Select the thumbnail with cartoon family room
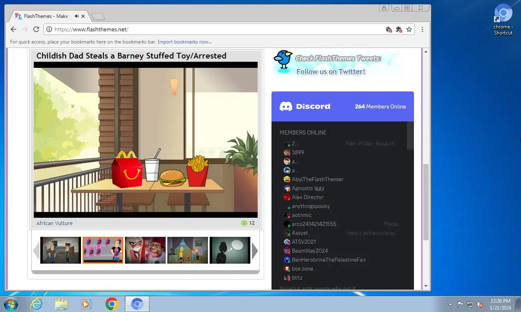Viewport: 521px width, 312px height. click(x=188, y=250)
